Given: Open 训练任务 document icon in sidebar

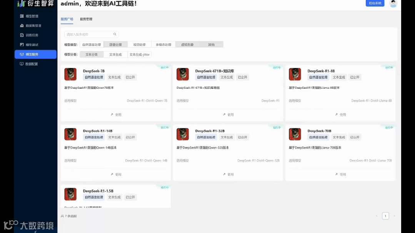Looking at the screenshot, I should click(22, 35).
